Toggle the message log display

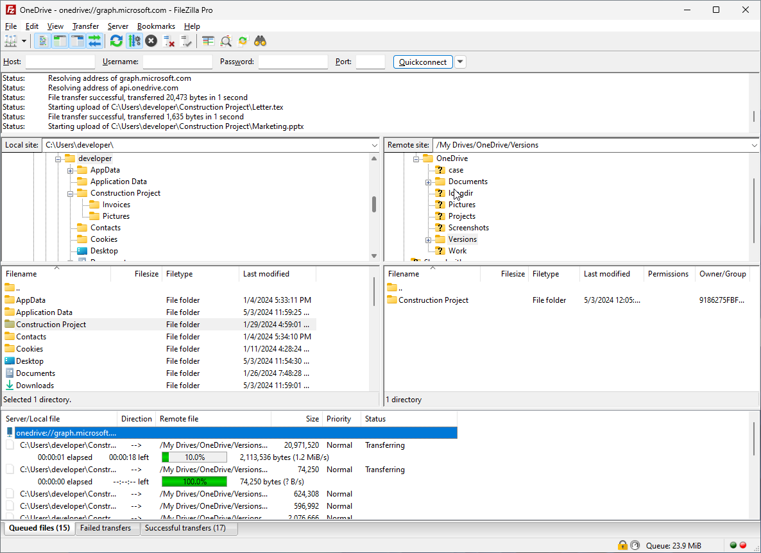(x=42, y=40)
